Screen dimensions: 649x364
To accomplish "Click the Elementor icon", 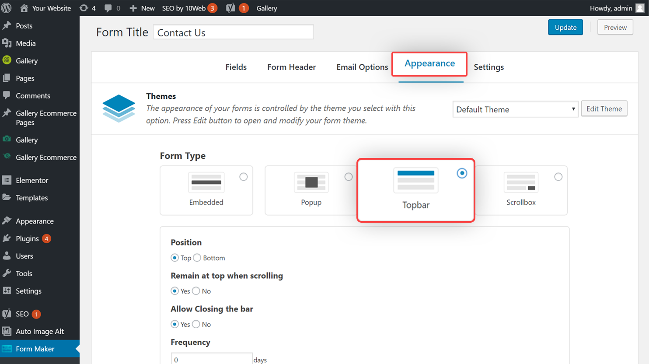I will click(x=7, y=180).
